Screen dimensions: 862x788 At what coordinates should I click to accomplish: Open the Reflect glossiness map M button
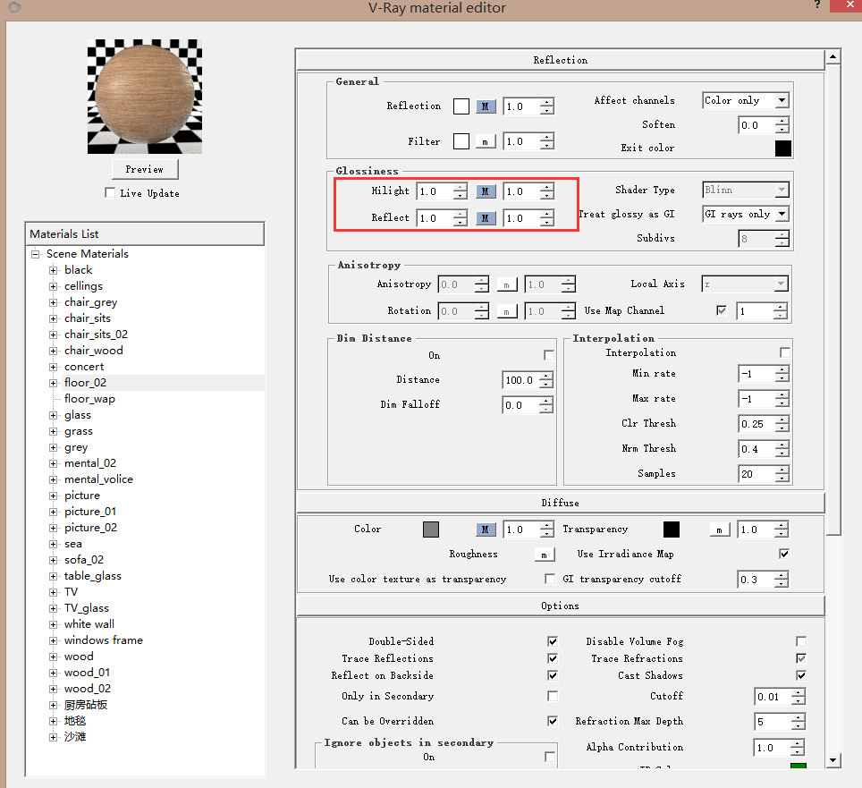486,218
